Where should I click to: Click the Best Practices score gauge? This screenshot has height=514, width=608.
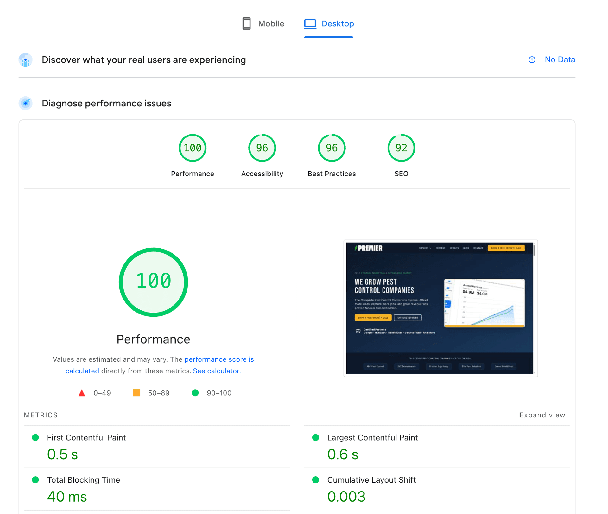tap(331, 148)
